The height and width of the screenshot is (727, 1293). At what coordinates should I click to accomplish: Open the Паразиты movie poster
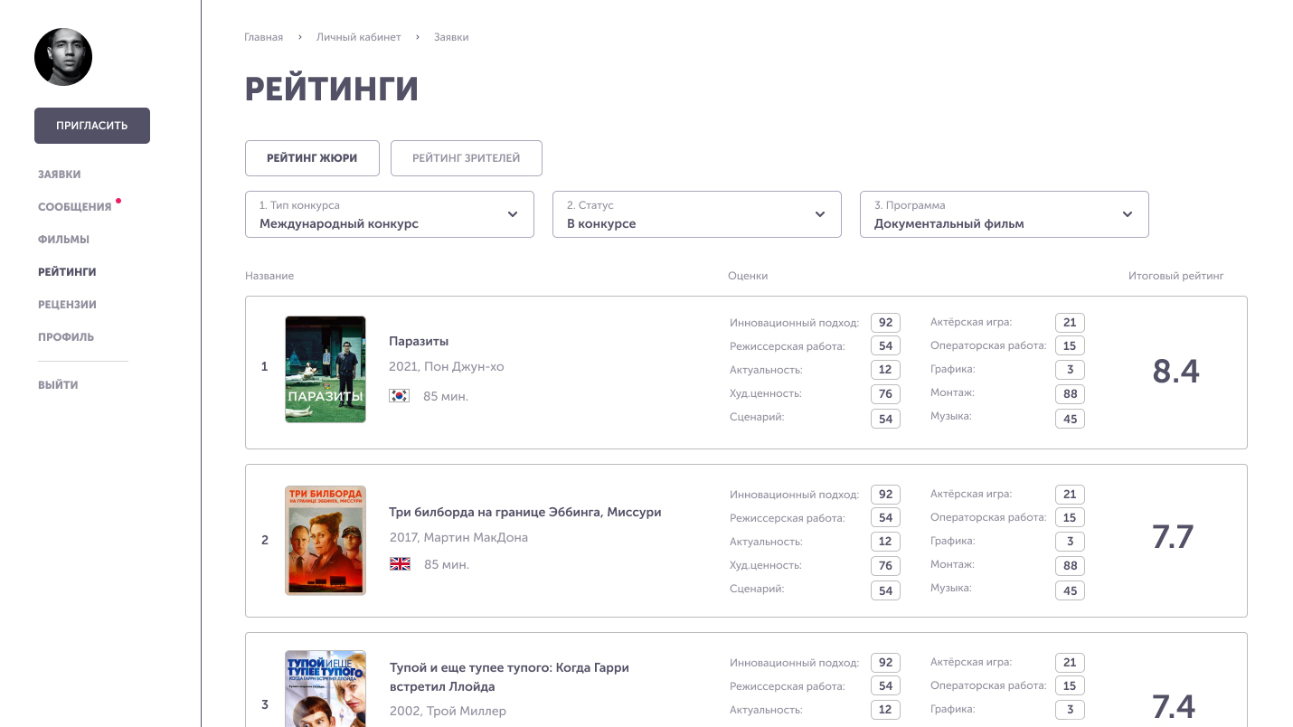[x=326, y=369]
